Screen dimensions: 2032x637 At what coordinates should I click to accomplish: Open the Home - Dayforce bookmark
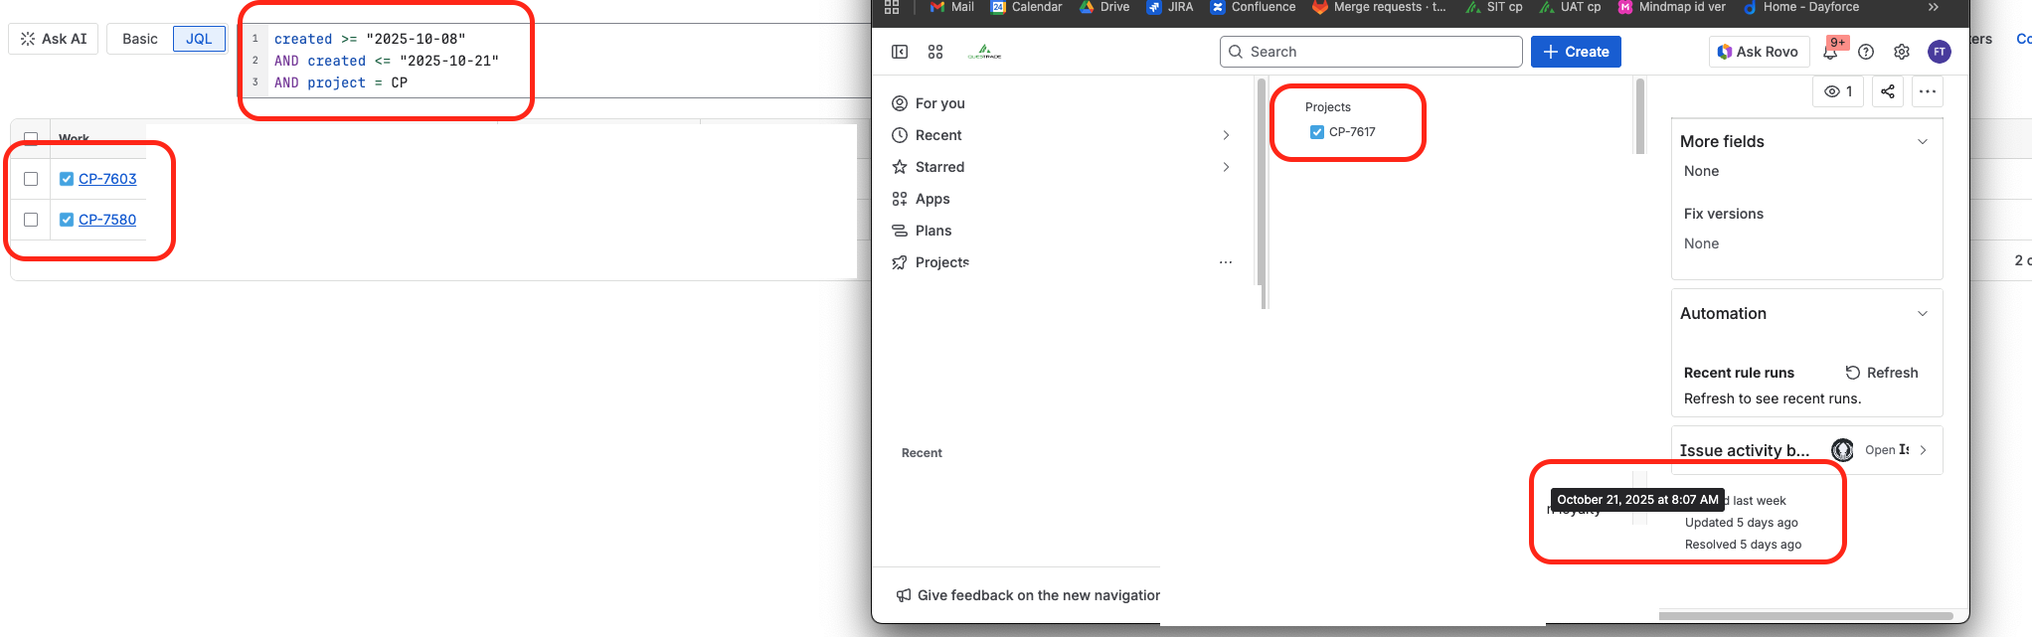coord(1801,7)
